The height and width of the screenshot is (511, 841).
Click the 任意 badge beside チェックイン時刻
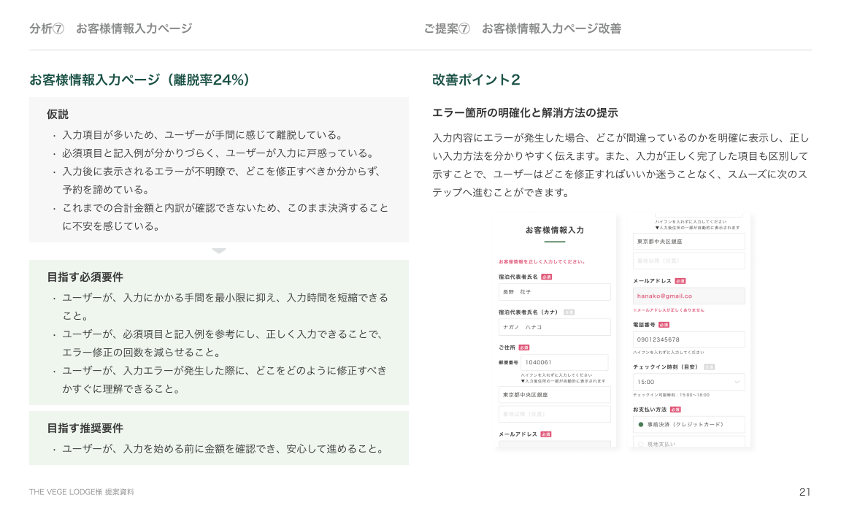pos(709,367)
